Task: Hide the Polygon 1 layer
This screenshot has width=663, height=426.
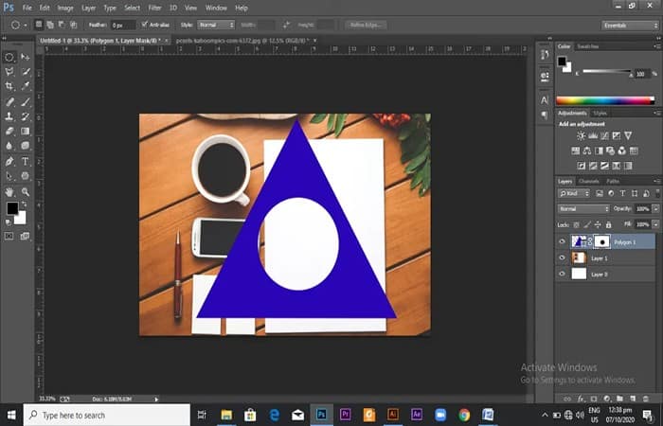Action: pyautogui.click(x=562, y=241)
